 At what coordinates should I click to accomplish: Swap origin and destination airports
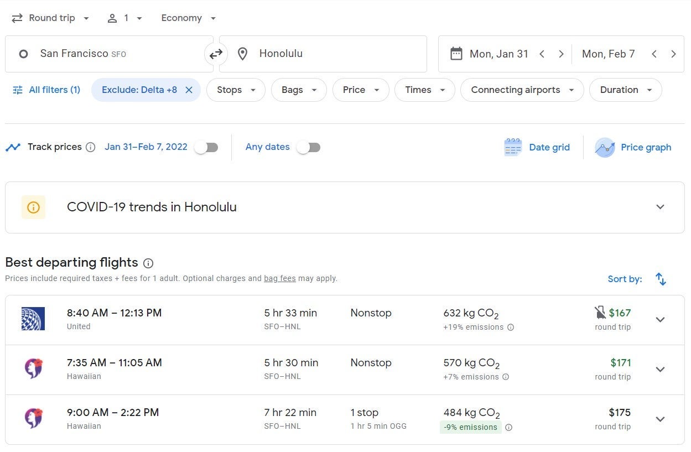pyautogui.click(x=216, y=54)
